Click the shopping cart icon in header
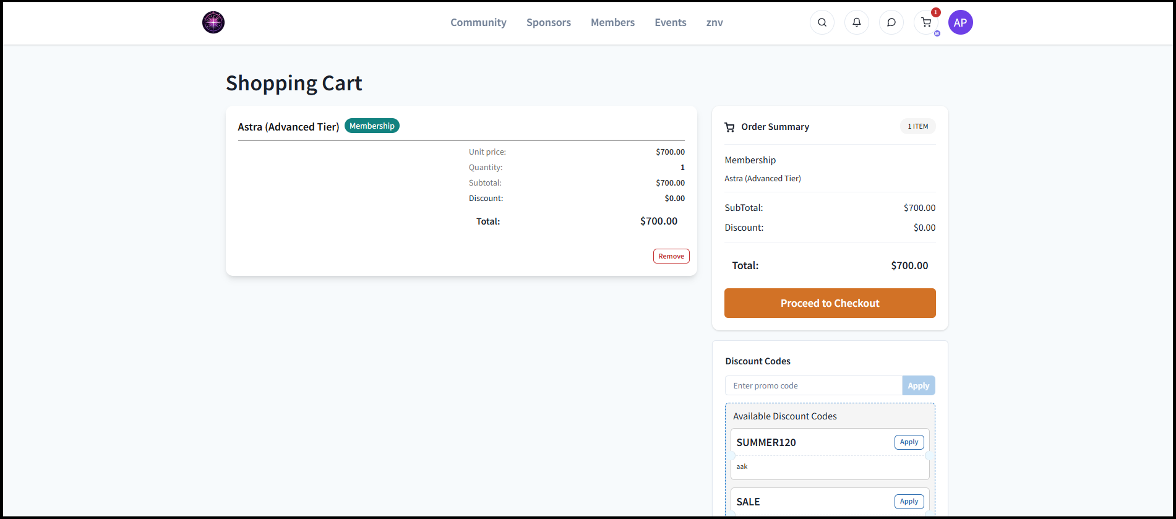 [x=925, y=22]
